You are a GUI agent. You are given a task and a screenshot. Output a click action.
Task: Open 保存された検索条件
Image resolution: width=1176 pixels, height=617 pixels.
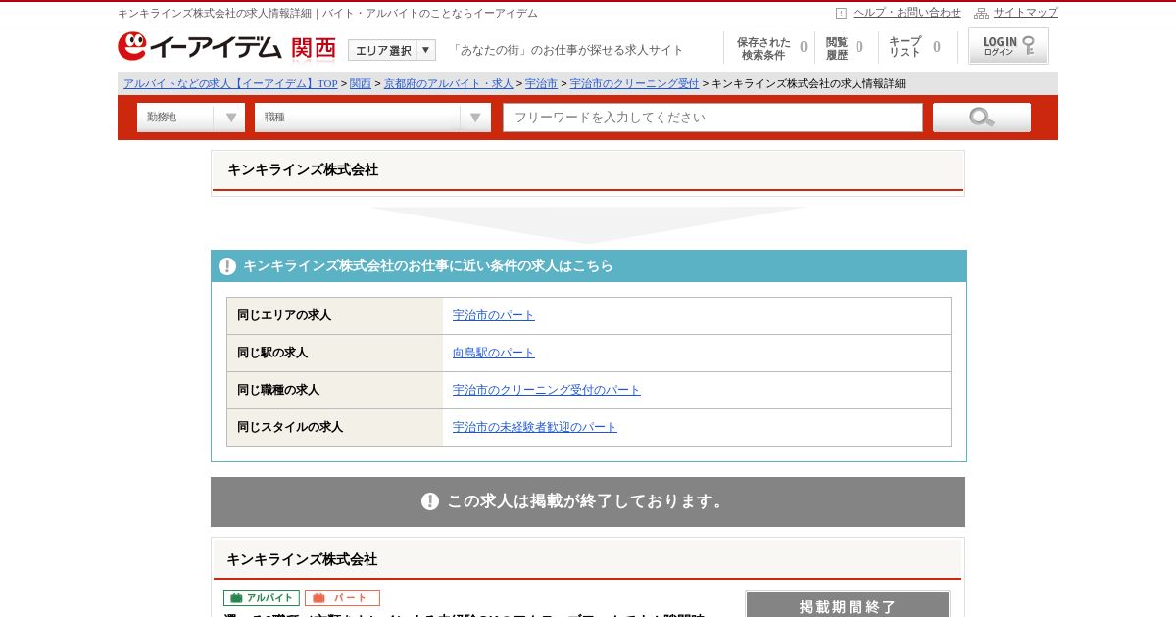tap(771, 47)
